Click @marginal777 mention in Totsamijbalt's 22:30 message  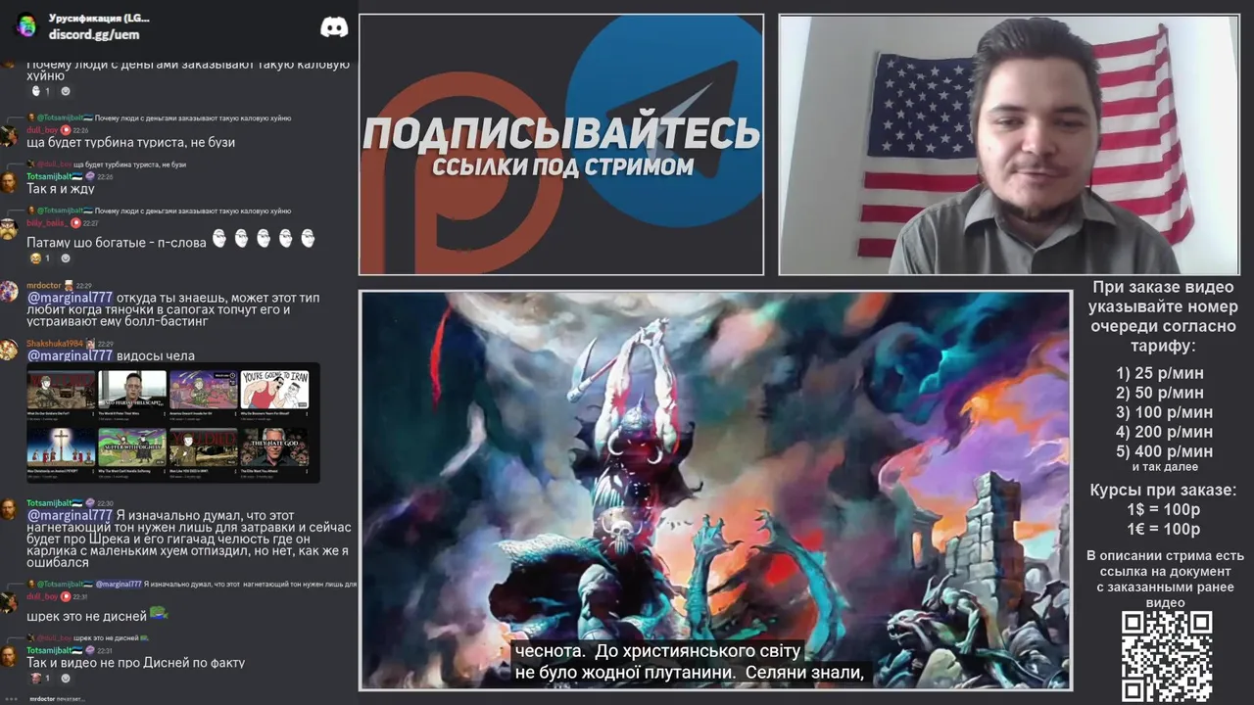click(x=70, y=515)
